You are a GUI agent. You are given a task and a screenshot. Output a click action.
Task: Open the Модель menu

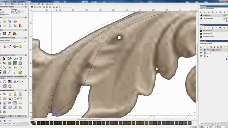coord(14,4)
